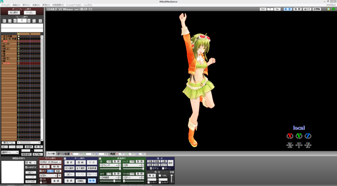Collapse the facial expression panel minus icon
337x186 pixels.
(x=100, y=158)
